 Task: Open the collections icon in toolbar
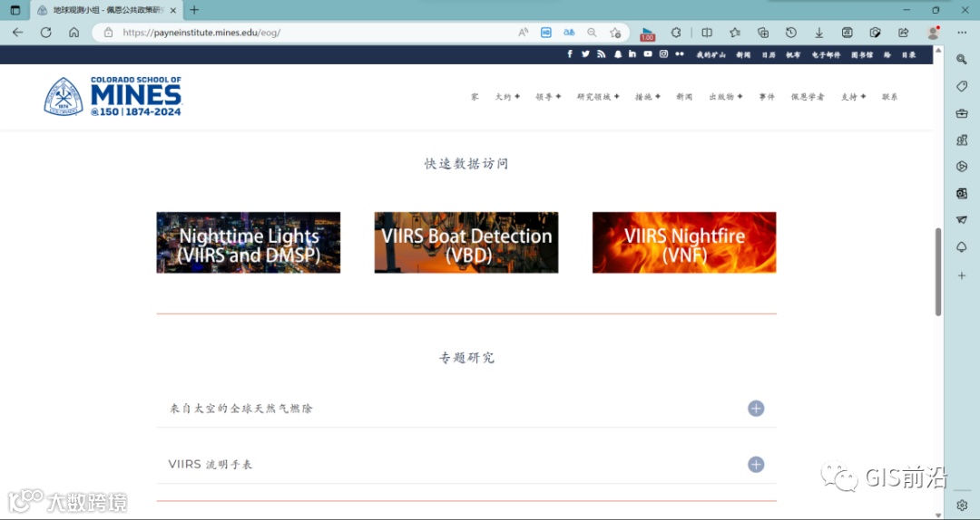point(763,33)
